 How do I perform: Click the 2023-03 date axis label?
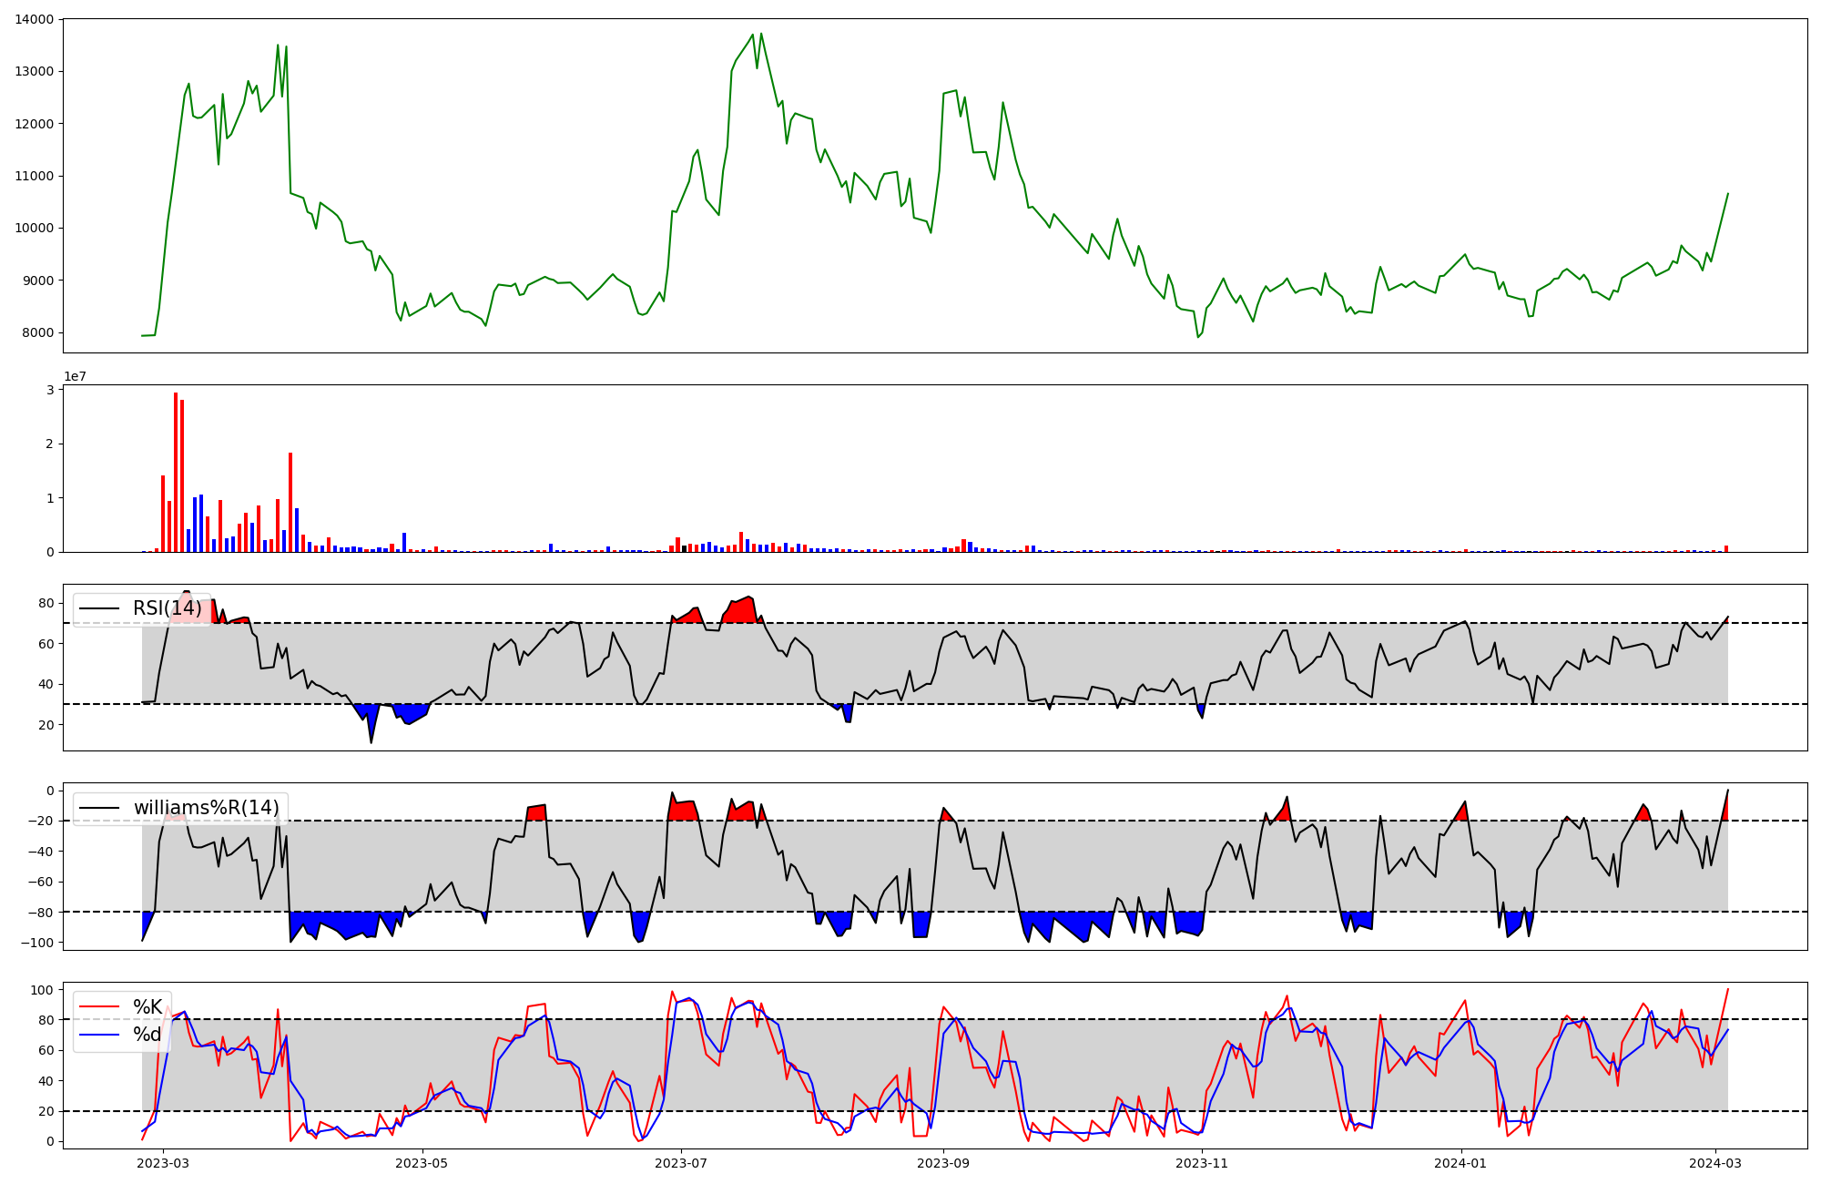click(x=164, y=1163)
